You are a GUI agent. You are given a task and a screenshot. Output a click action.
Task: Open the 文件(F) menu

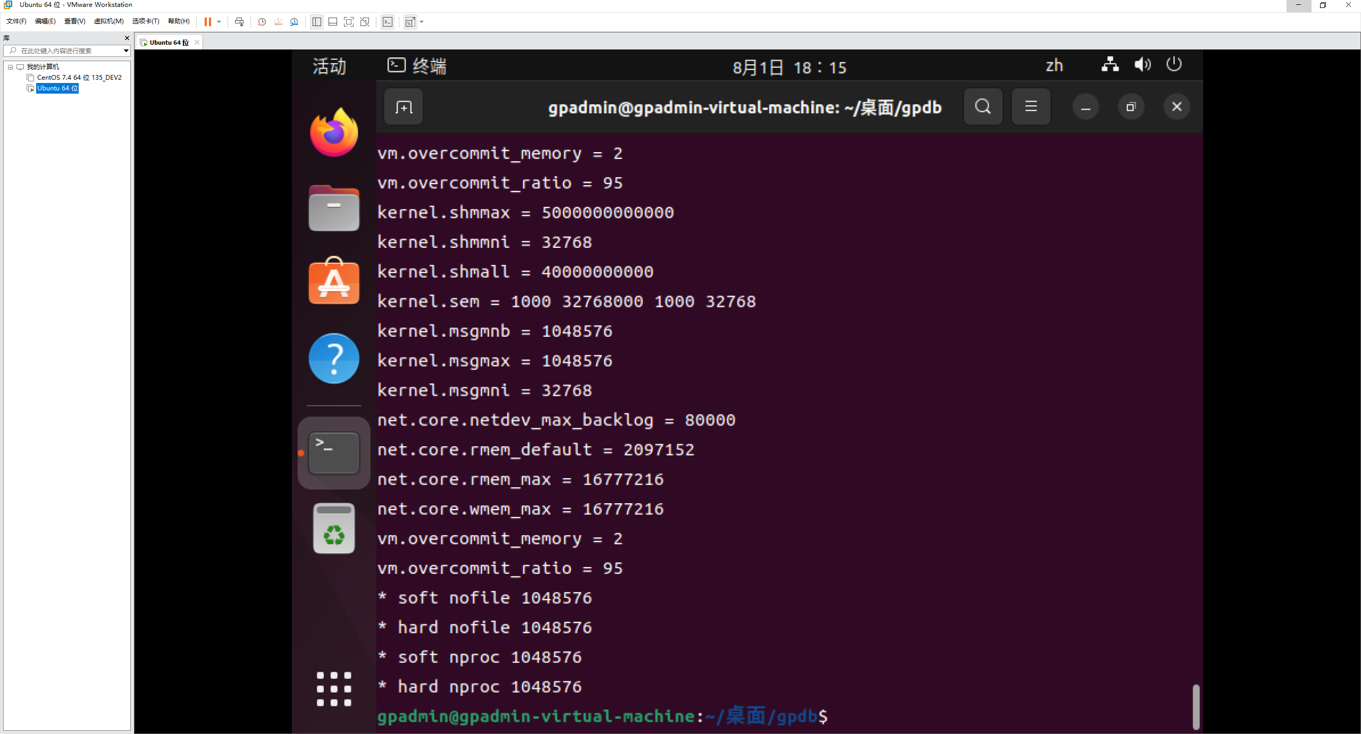[16, 21]
